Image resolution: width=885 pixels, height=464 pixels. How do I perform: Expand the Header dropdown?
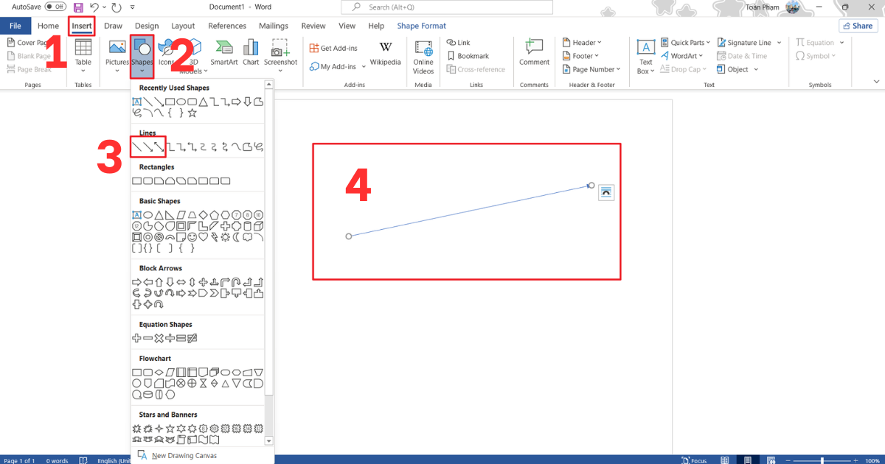pyautogui.click(x=582, y=43)
